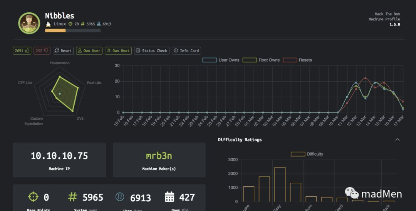Viewport: 416px width, 211px height.
Task: Click the Custom Exploitation radar label
Action: 34,121
